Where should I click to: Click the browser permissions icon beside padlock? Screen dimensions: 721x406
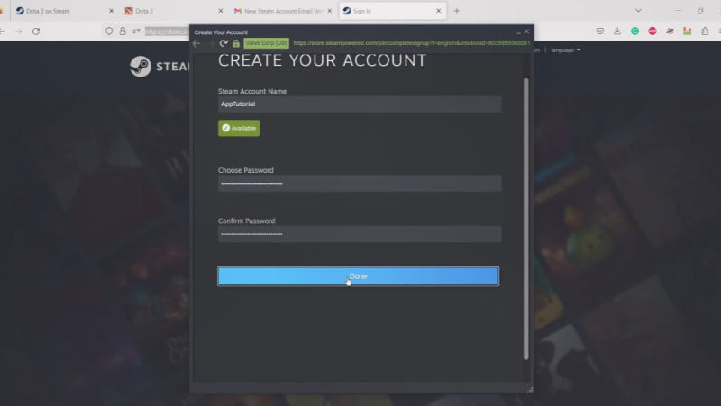pos(136,32)
